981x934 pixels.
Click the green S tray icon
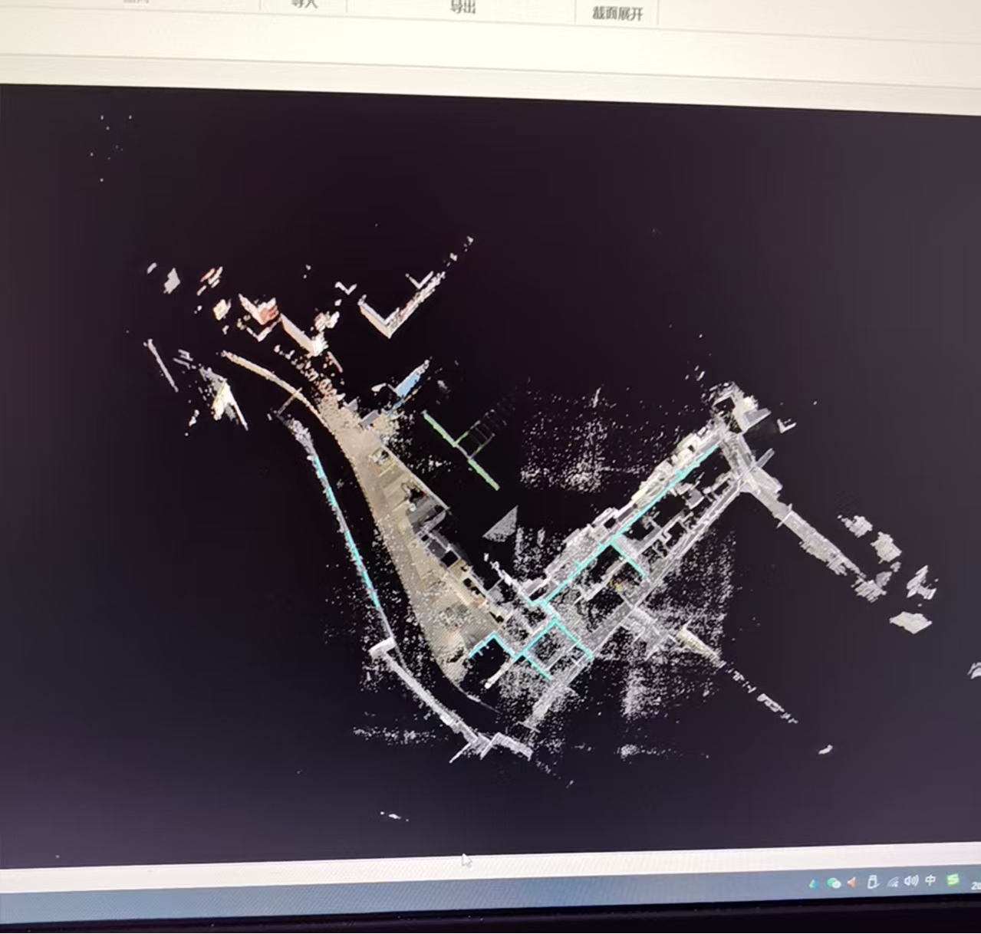[953, 880]
